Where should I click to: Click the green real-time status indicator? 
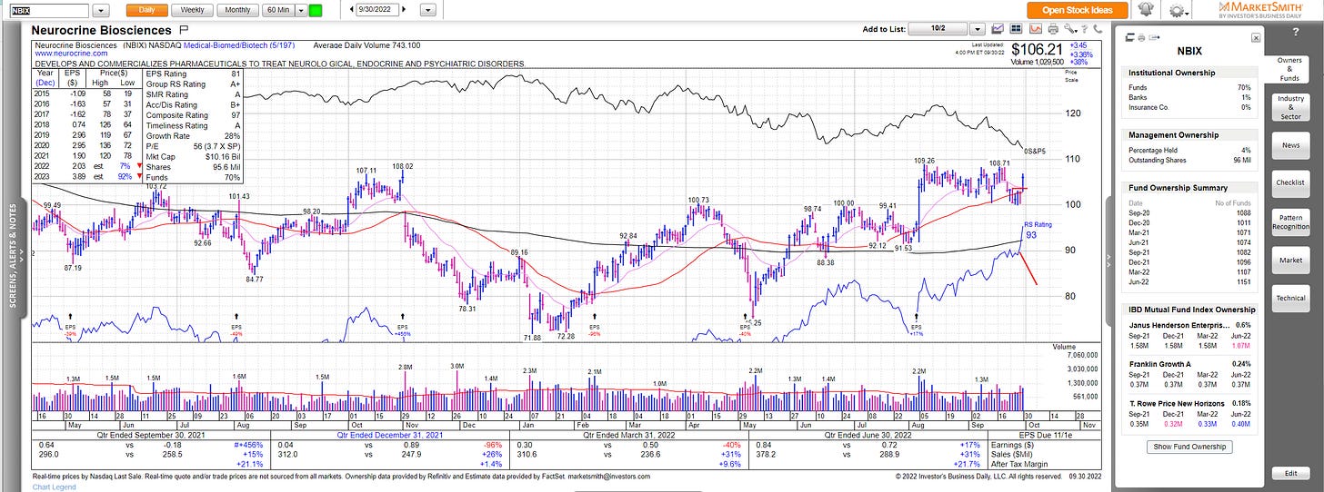tap(316, 10)
